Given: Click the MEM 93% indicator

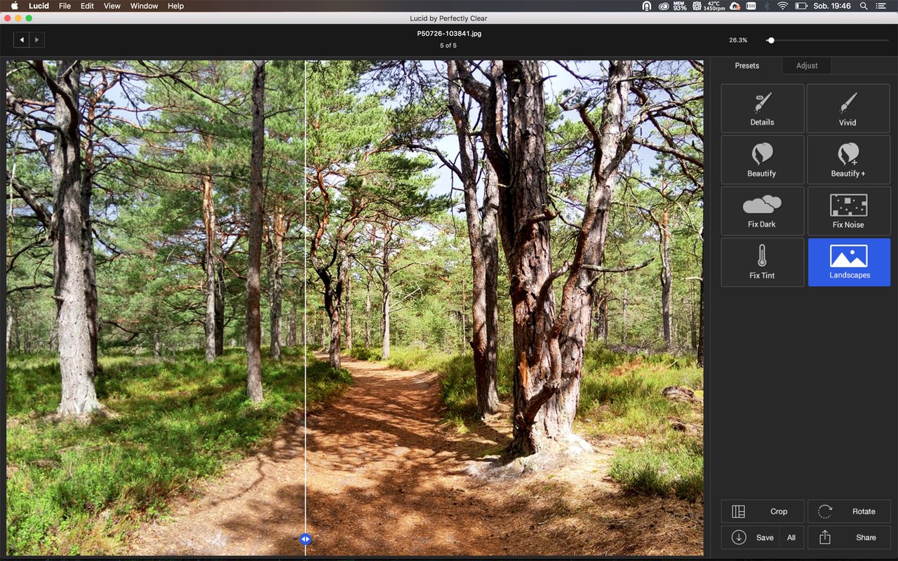Looking at the screenshot, I should click(x=680, y=6).
